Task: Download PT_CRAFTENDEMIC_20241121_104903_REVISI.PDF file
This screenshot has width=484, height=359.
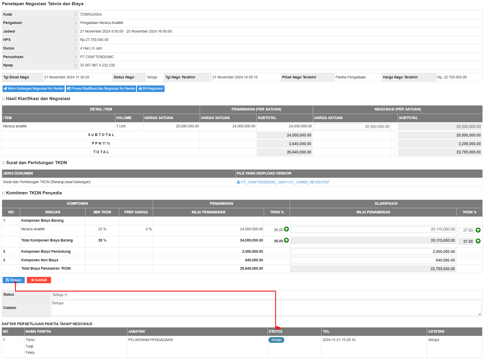Action: point(285,182)
